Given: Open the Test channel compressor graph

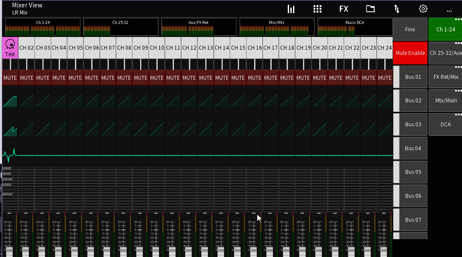Looking at the screenshot, I should 10,131.
